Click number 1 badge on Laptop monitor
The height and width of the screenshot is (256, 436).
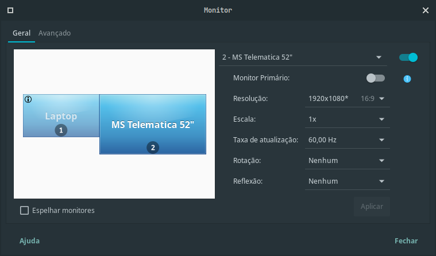[61, 130]
